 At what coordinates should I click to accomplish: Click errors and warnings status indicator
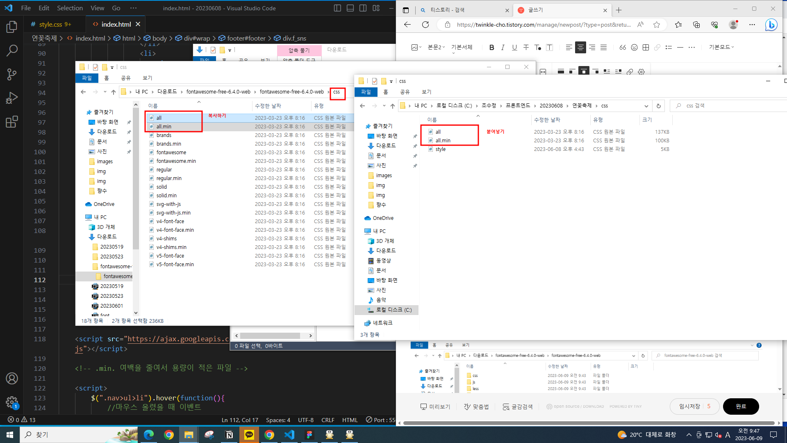22,420
